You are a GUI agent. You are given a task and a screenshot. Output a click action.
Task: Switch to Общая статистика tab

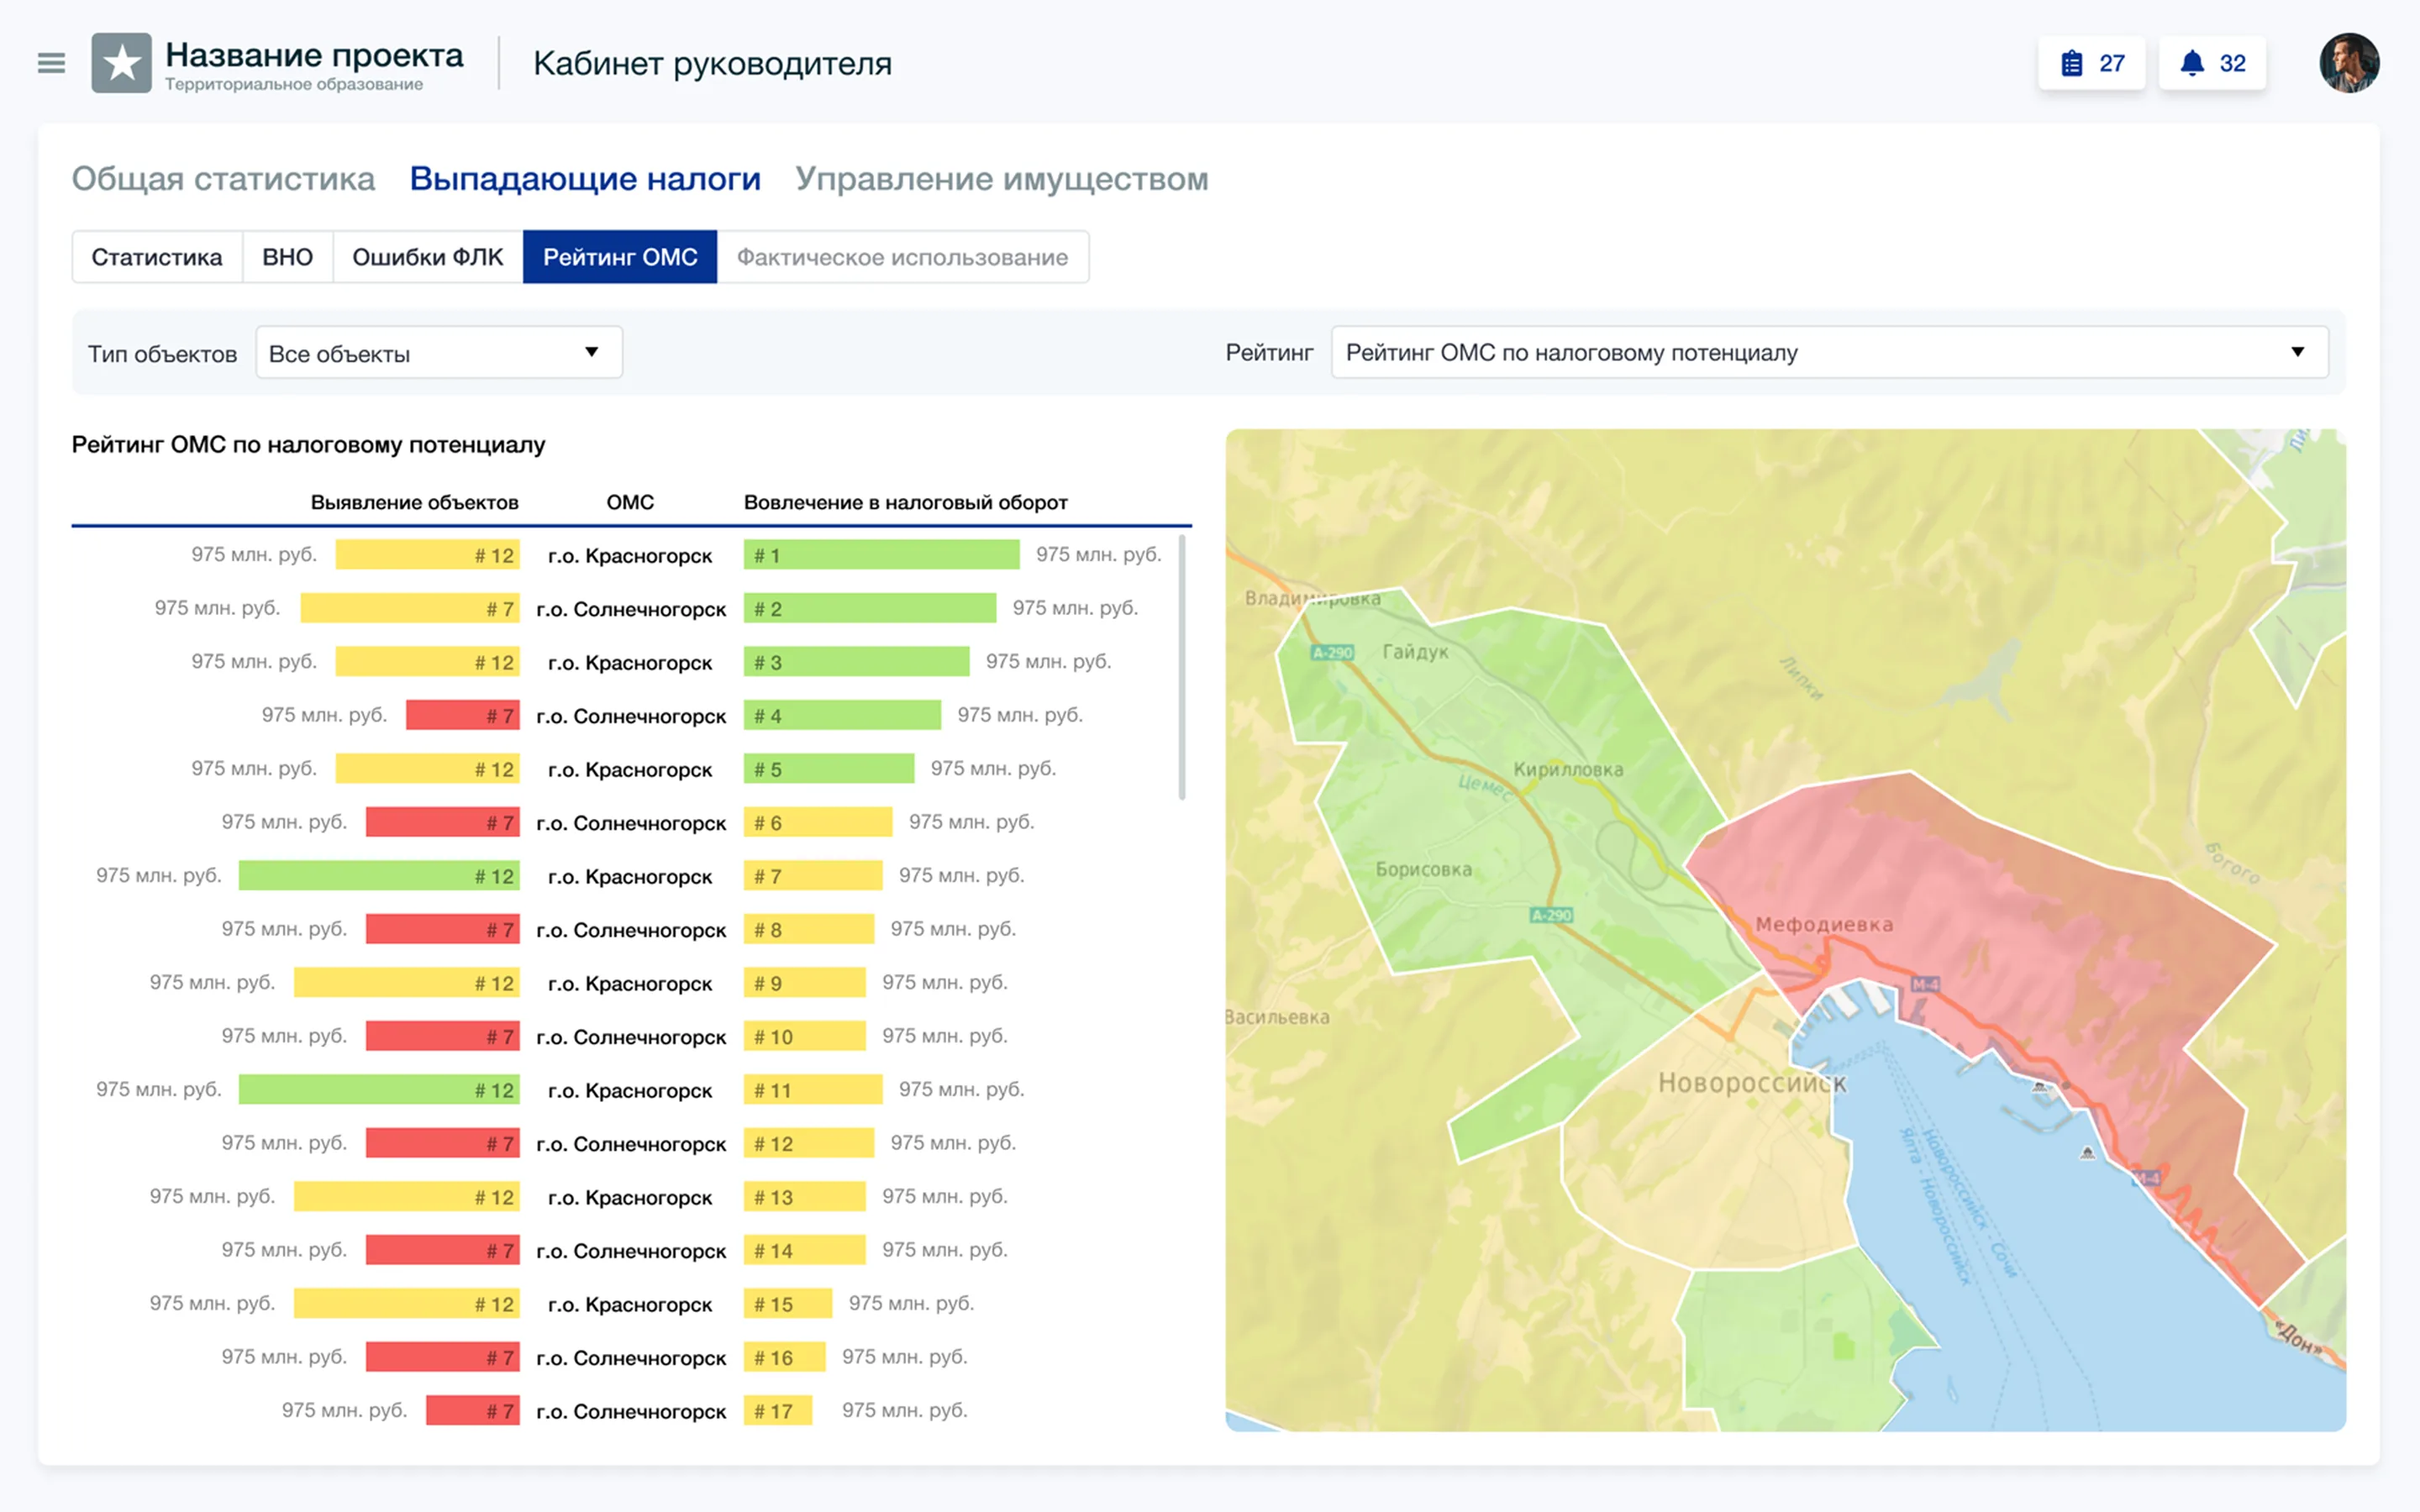tap(223, 178)
